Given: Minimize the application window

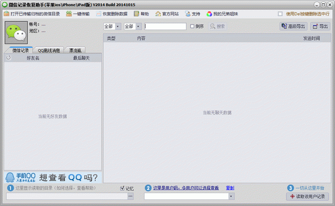Looking at the screenshot, I should tap(317, 4).
